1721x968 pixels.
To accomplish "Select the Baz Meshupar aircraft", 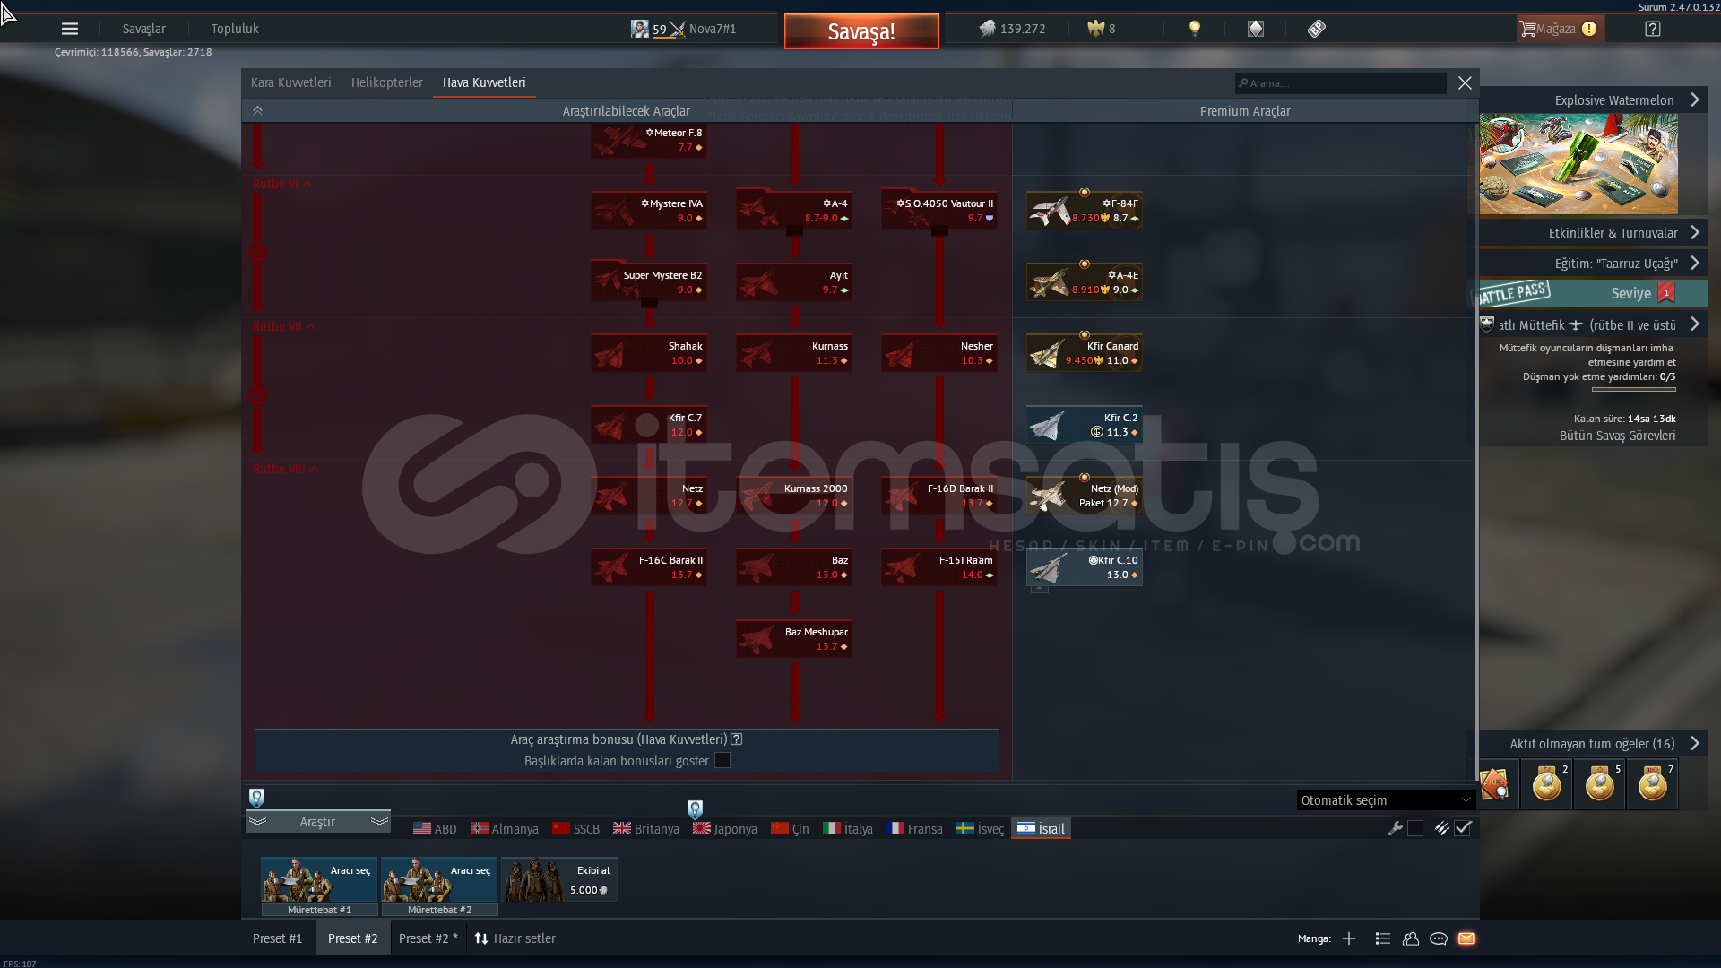I will click(x=794, y=639).
